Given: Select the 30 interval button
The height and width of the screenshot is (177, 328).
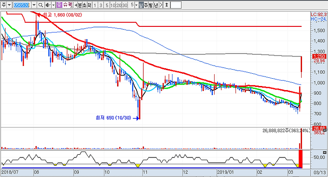Looking at the screenshot, I should [x=125, y=5].
